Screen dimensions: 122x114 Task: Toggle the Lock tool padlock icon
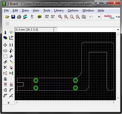click(5, 79)
